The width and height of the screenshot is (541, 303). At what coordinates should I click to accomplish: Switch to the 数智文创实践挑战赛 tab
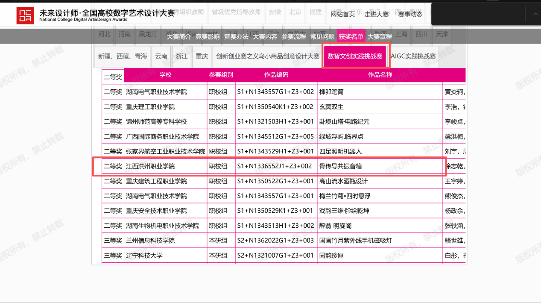point(355,56)
